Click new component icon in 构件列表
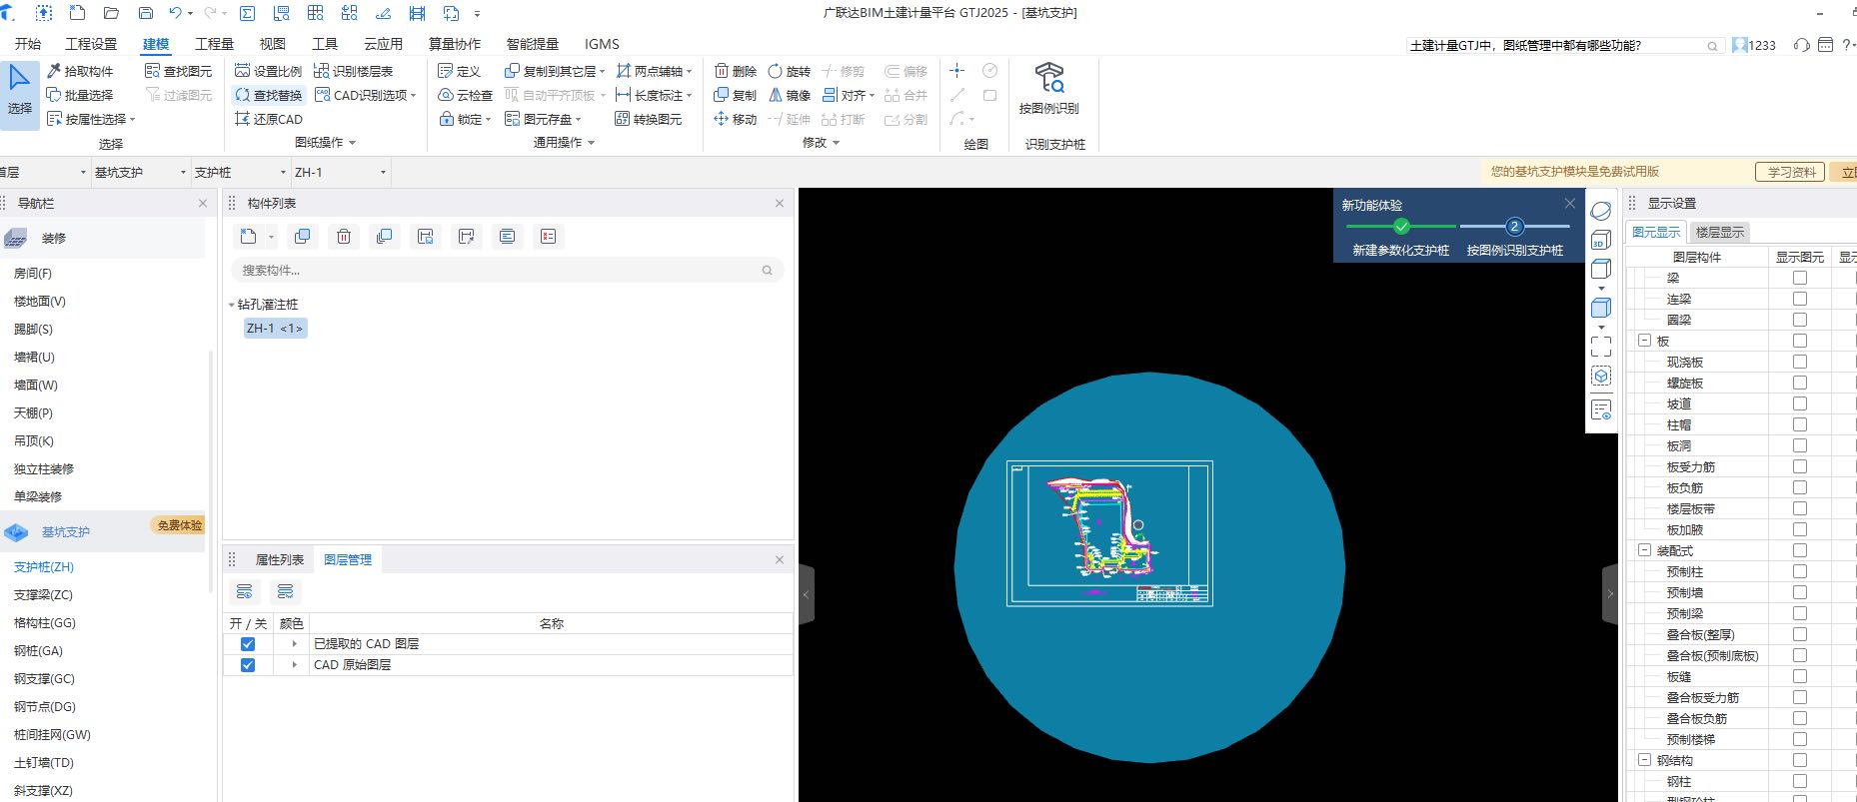This screenshot has width=1857, height=802. tap(248, 237)
